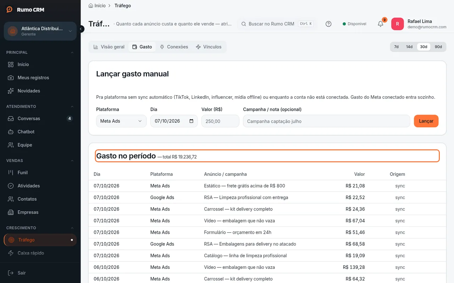Click the home icon in the breadcrumb

[91, 6]
